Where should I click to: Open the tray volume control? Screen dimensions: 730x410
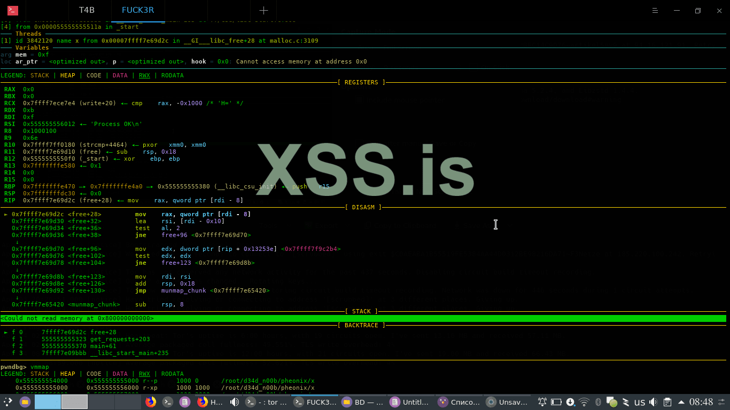[653, 402]
